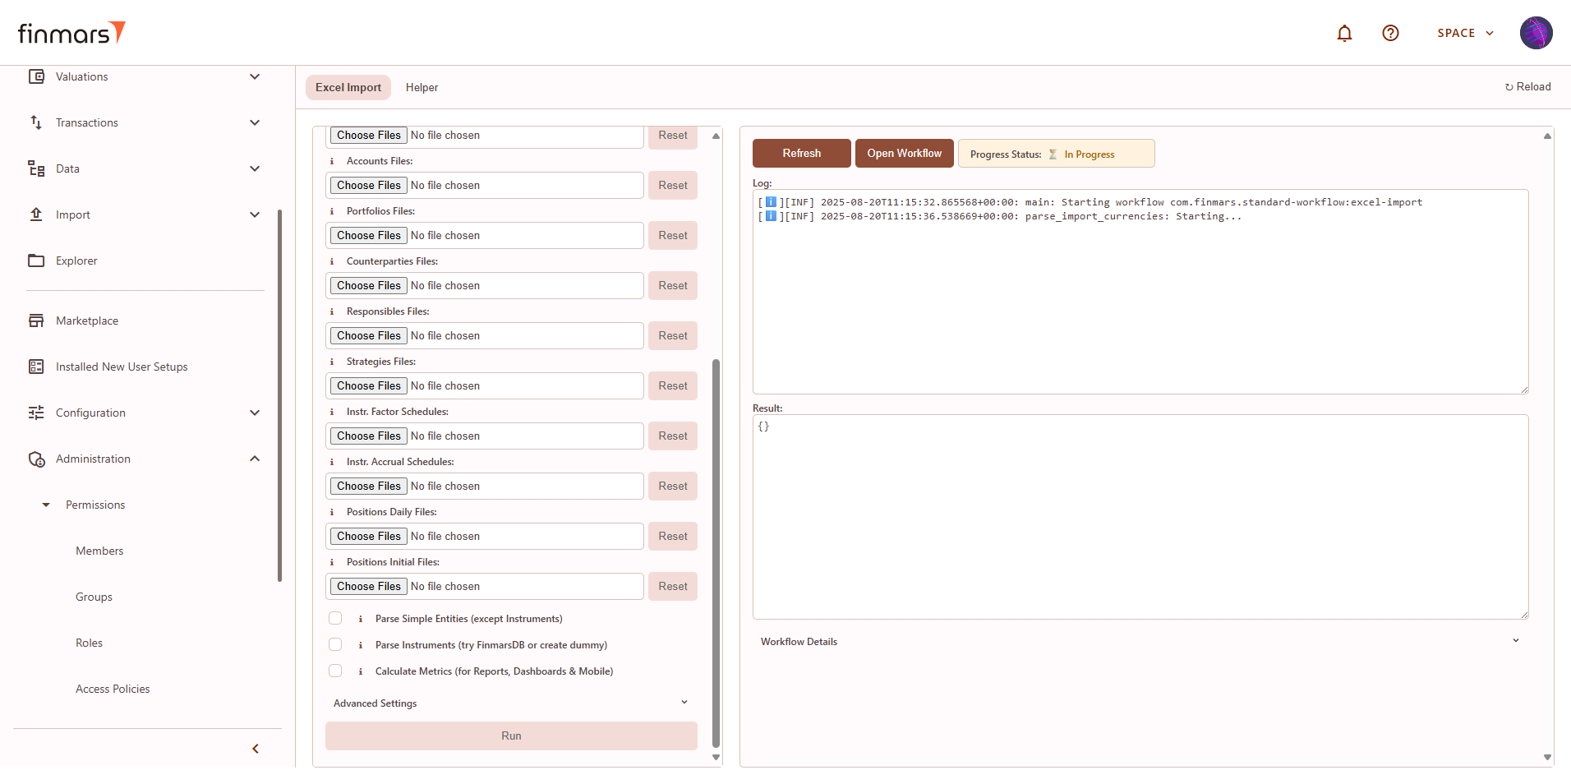Click the Marketplace store icon
Viewport: 1571px width, 784px height.
coord(36,321)
